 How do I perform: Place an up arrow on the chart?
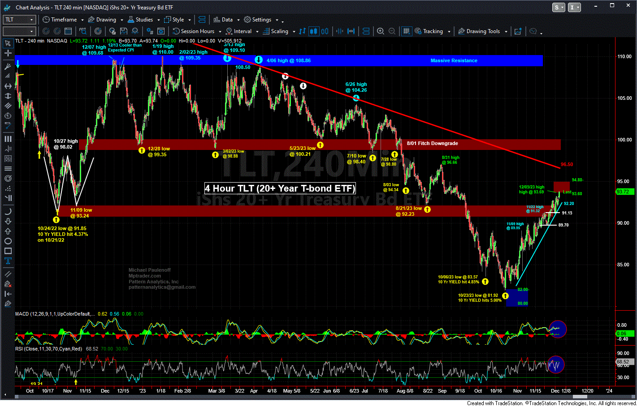(x=8, y=231)
